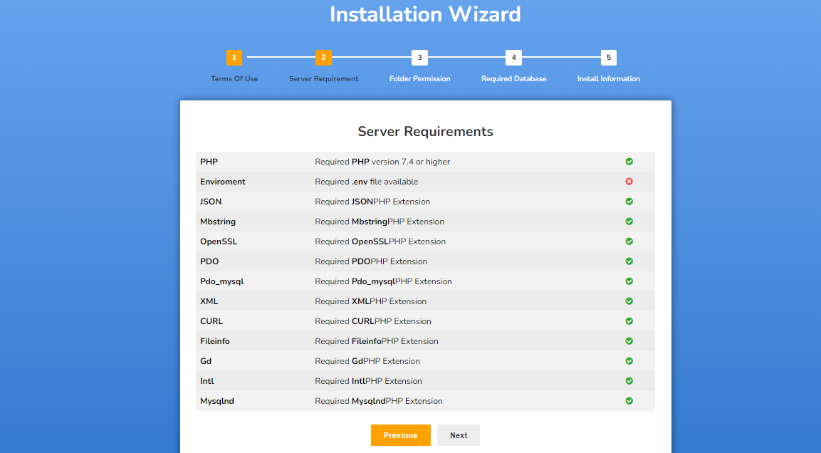Screen dimensions: 821x453
Task: Click the green check icon for JSON
Action: [629, 202]
